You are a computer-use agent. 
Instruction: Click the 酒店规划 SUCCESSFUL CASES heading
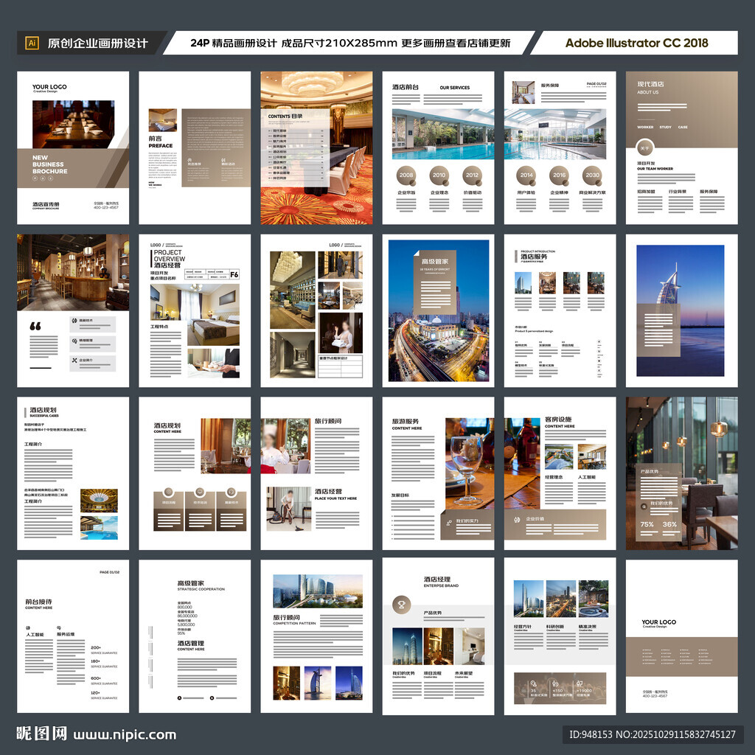44,412
